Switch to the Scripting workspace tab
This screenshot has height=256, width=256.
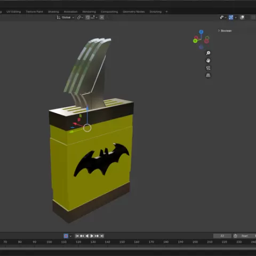coord(156,12)
